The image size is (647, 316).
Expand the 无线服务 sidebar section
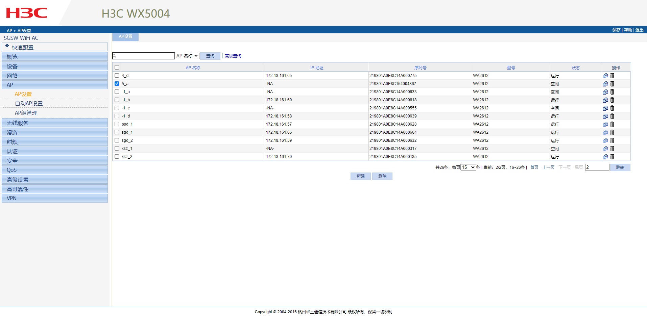click(55, 123)
